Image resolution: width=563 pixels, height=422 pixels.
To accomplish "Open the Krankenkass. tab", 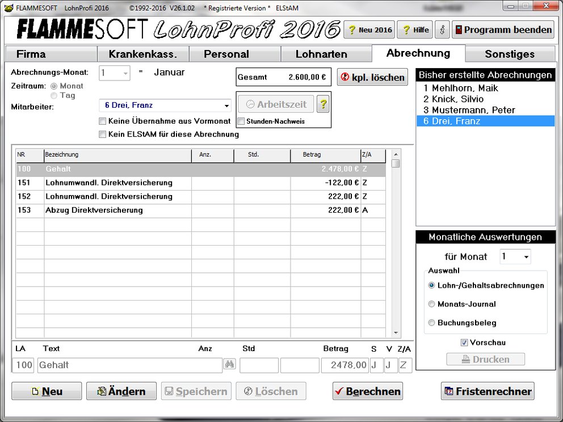I will (x=143, y=54).
